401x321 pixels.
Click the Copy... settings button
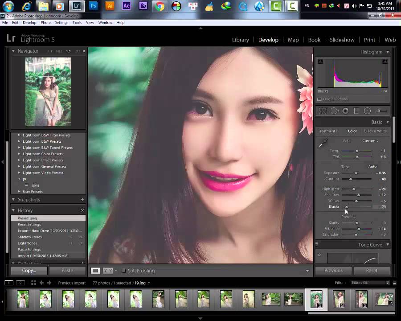[x=29, y=270]
